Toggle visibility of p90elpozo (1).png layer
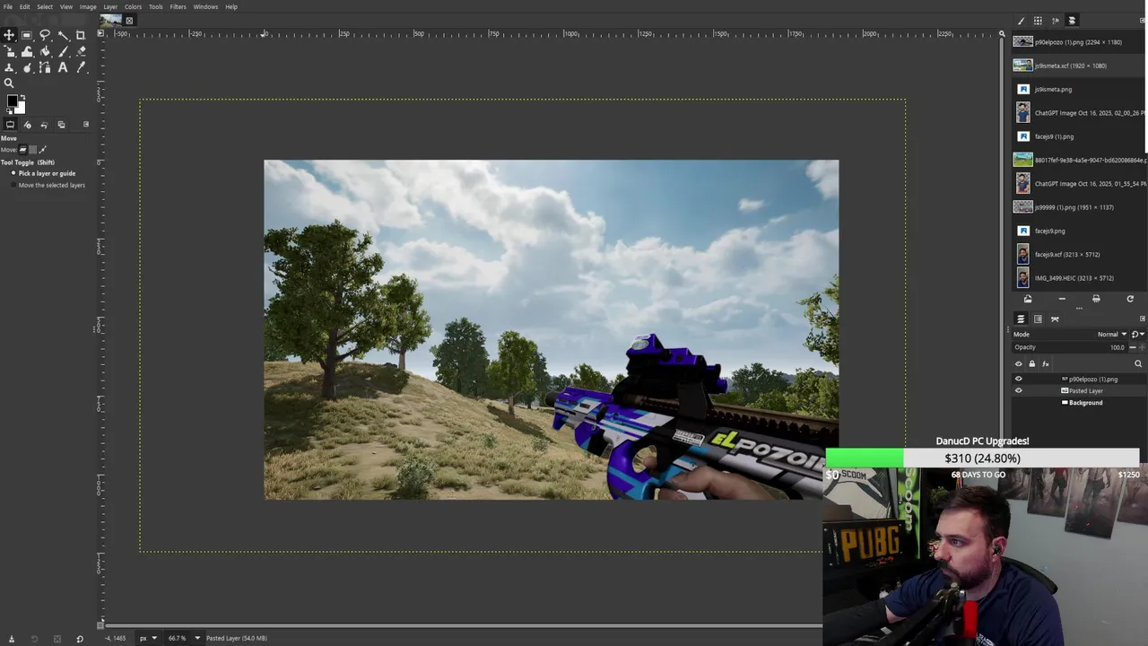Viewport: 1148px width, 646px height. coord(1018,379)
